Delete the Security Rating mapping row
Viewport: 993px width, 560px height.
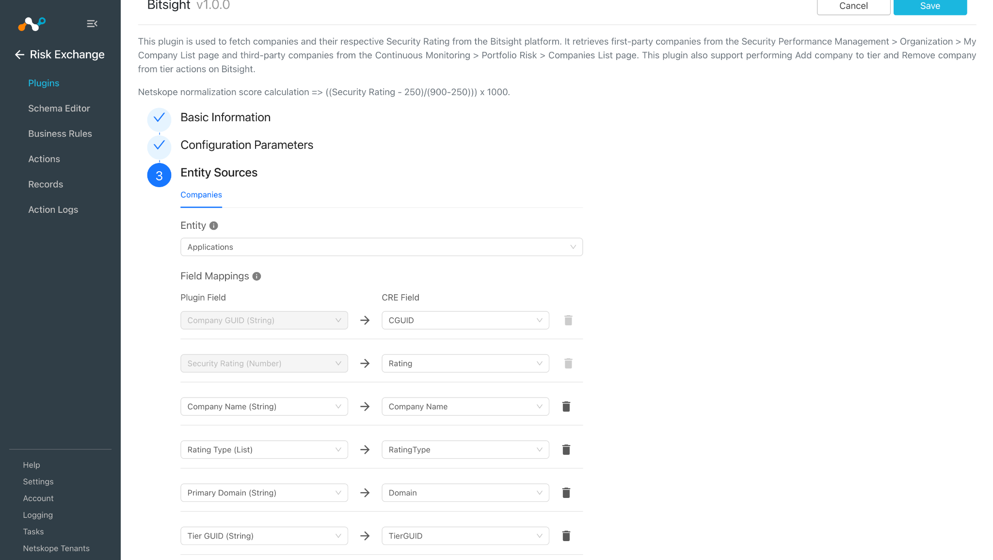point(568,364)
